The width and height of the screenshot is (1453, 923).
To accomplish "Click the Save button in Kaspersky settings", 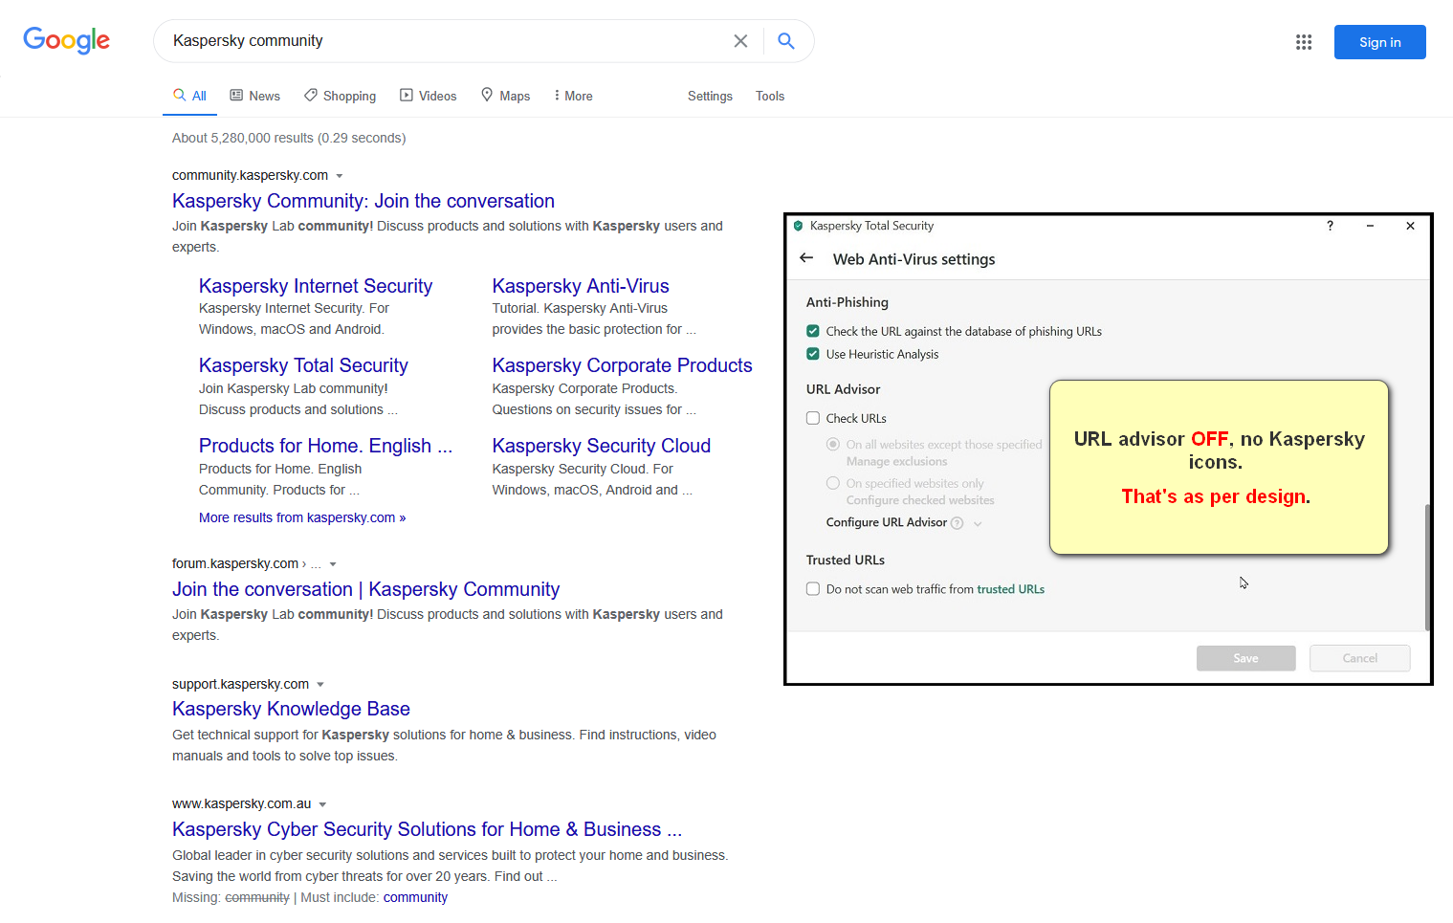I will coord(1245,658).
